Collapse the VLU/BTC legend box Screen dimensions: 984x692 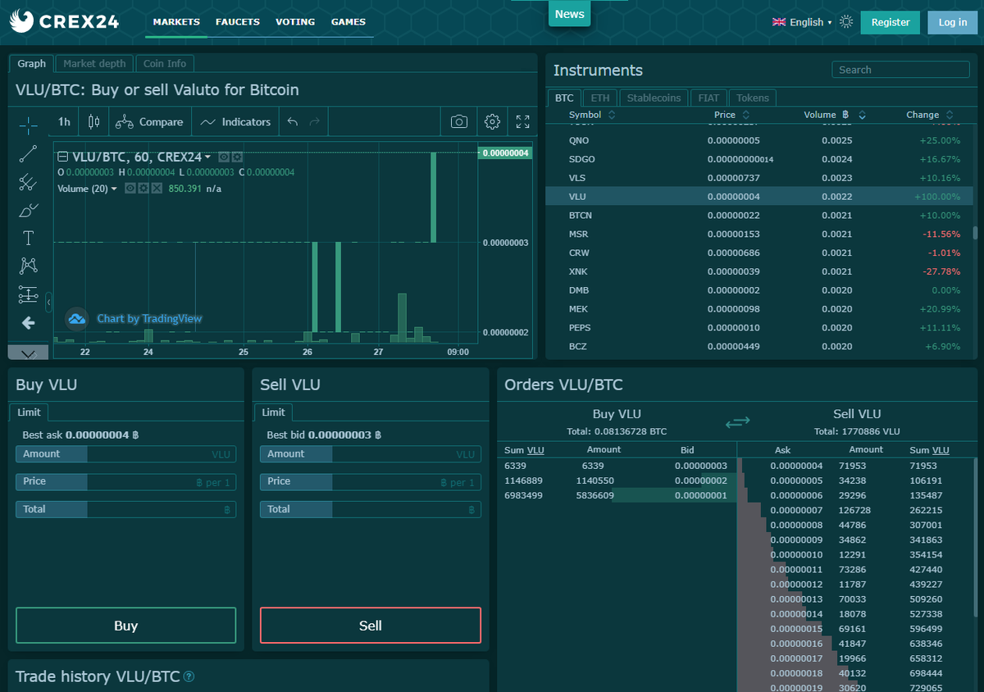62,157
